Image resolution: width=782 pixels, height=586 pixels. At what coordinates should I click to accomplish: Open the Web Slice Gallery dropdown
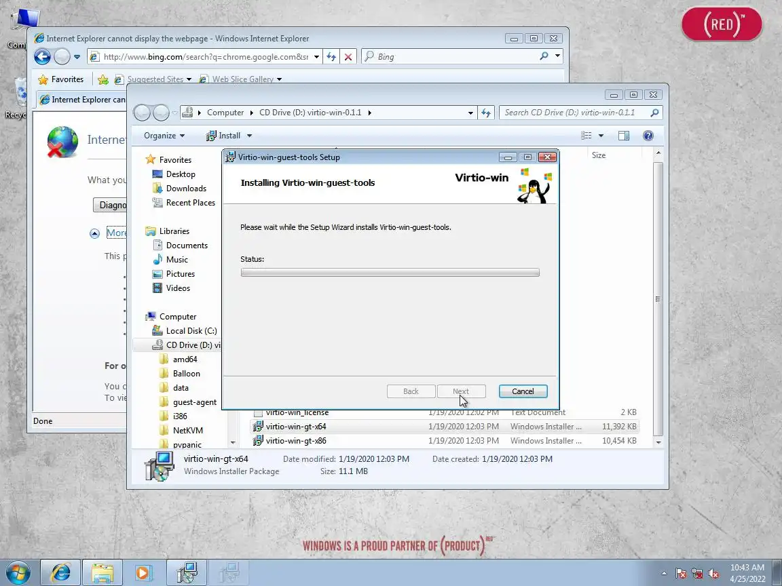tap(279, 79)
